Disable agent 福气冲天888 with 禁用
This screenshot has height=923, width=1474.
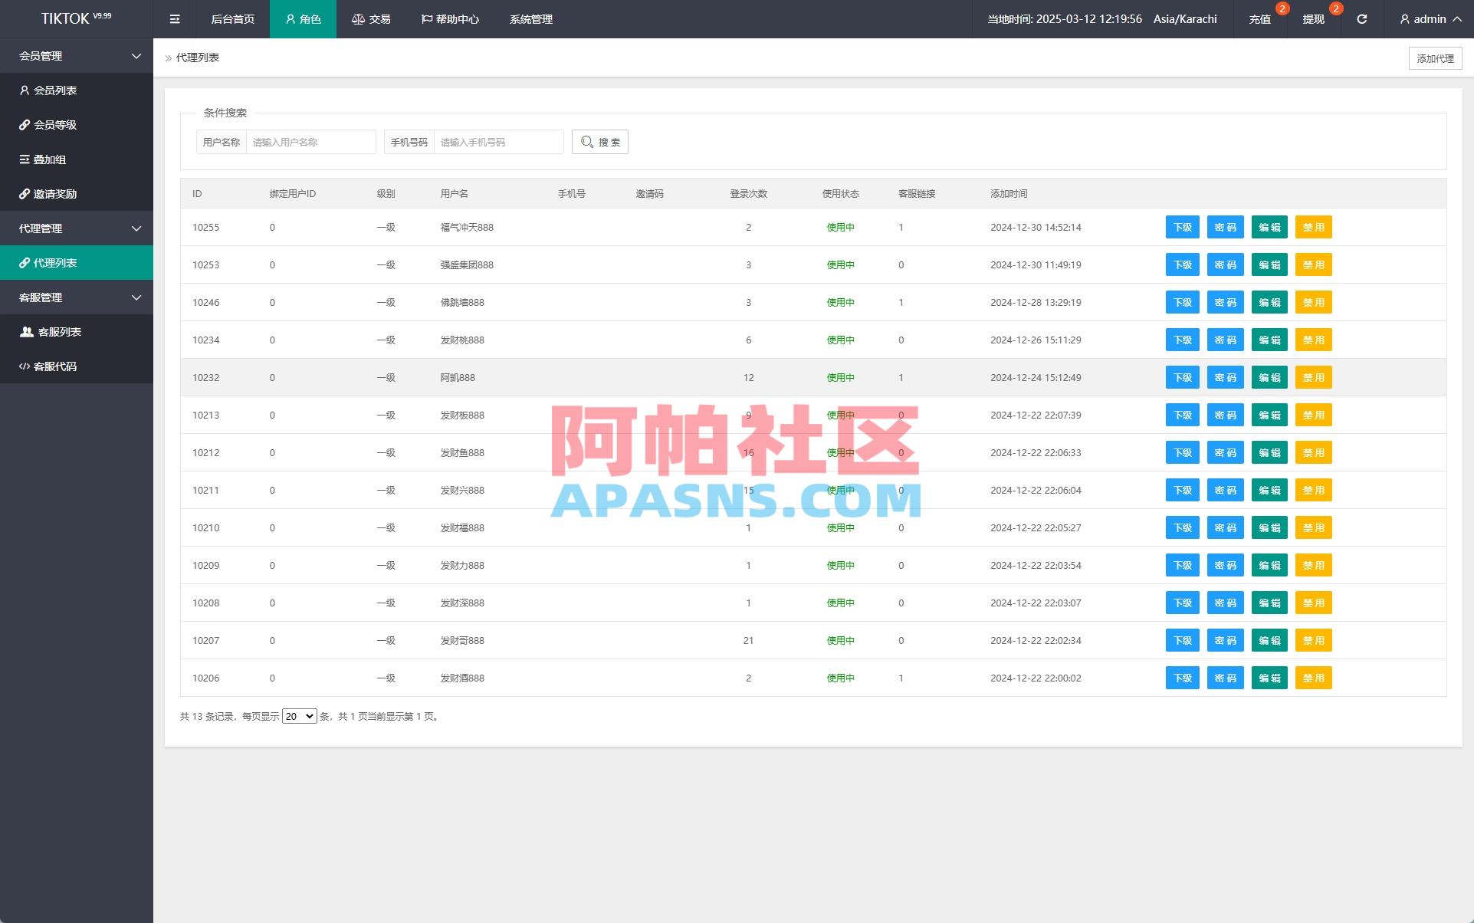click(x=1313, y=227)
